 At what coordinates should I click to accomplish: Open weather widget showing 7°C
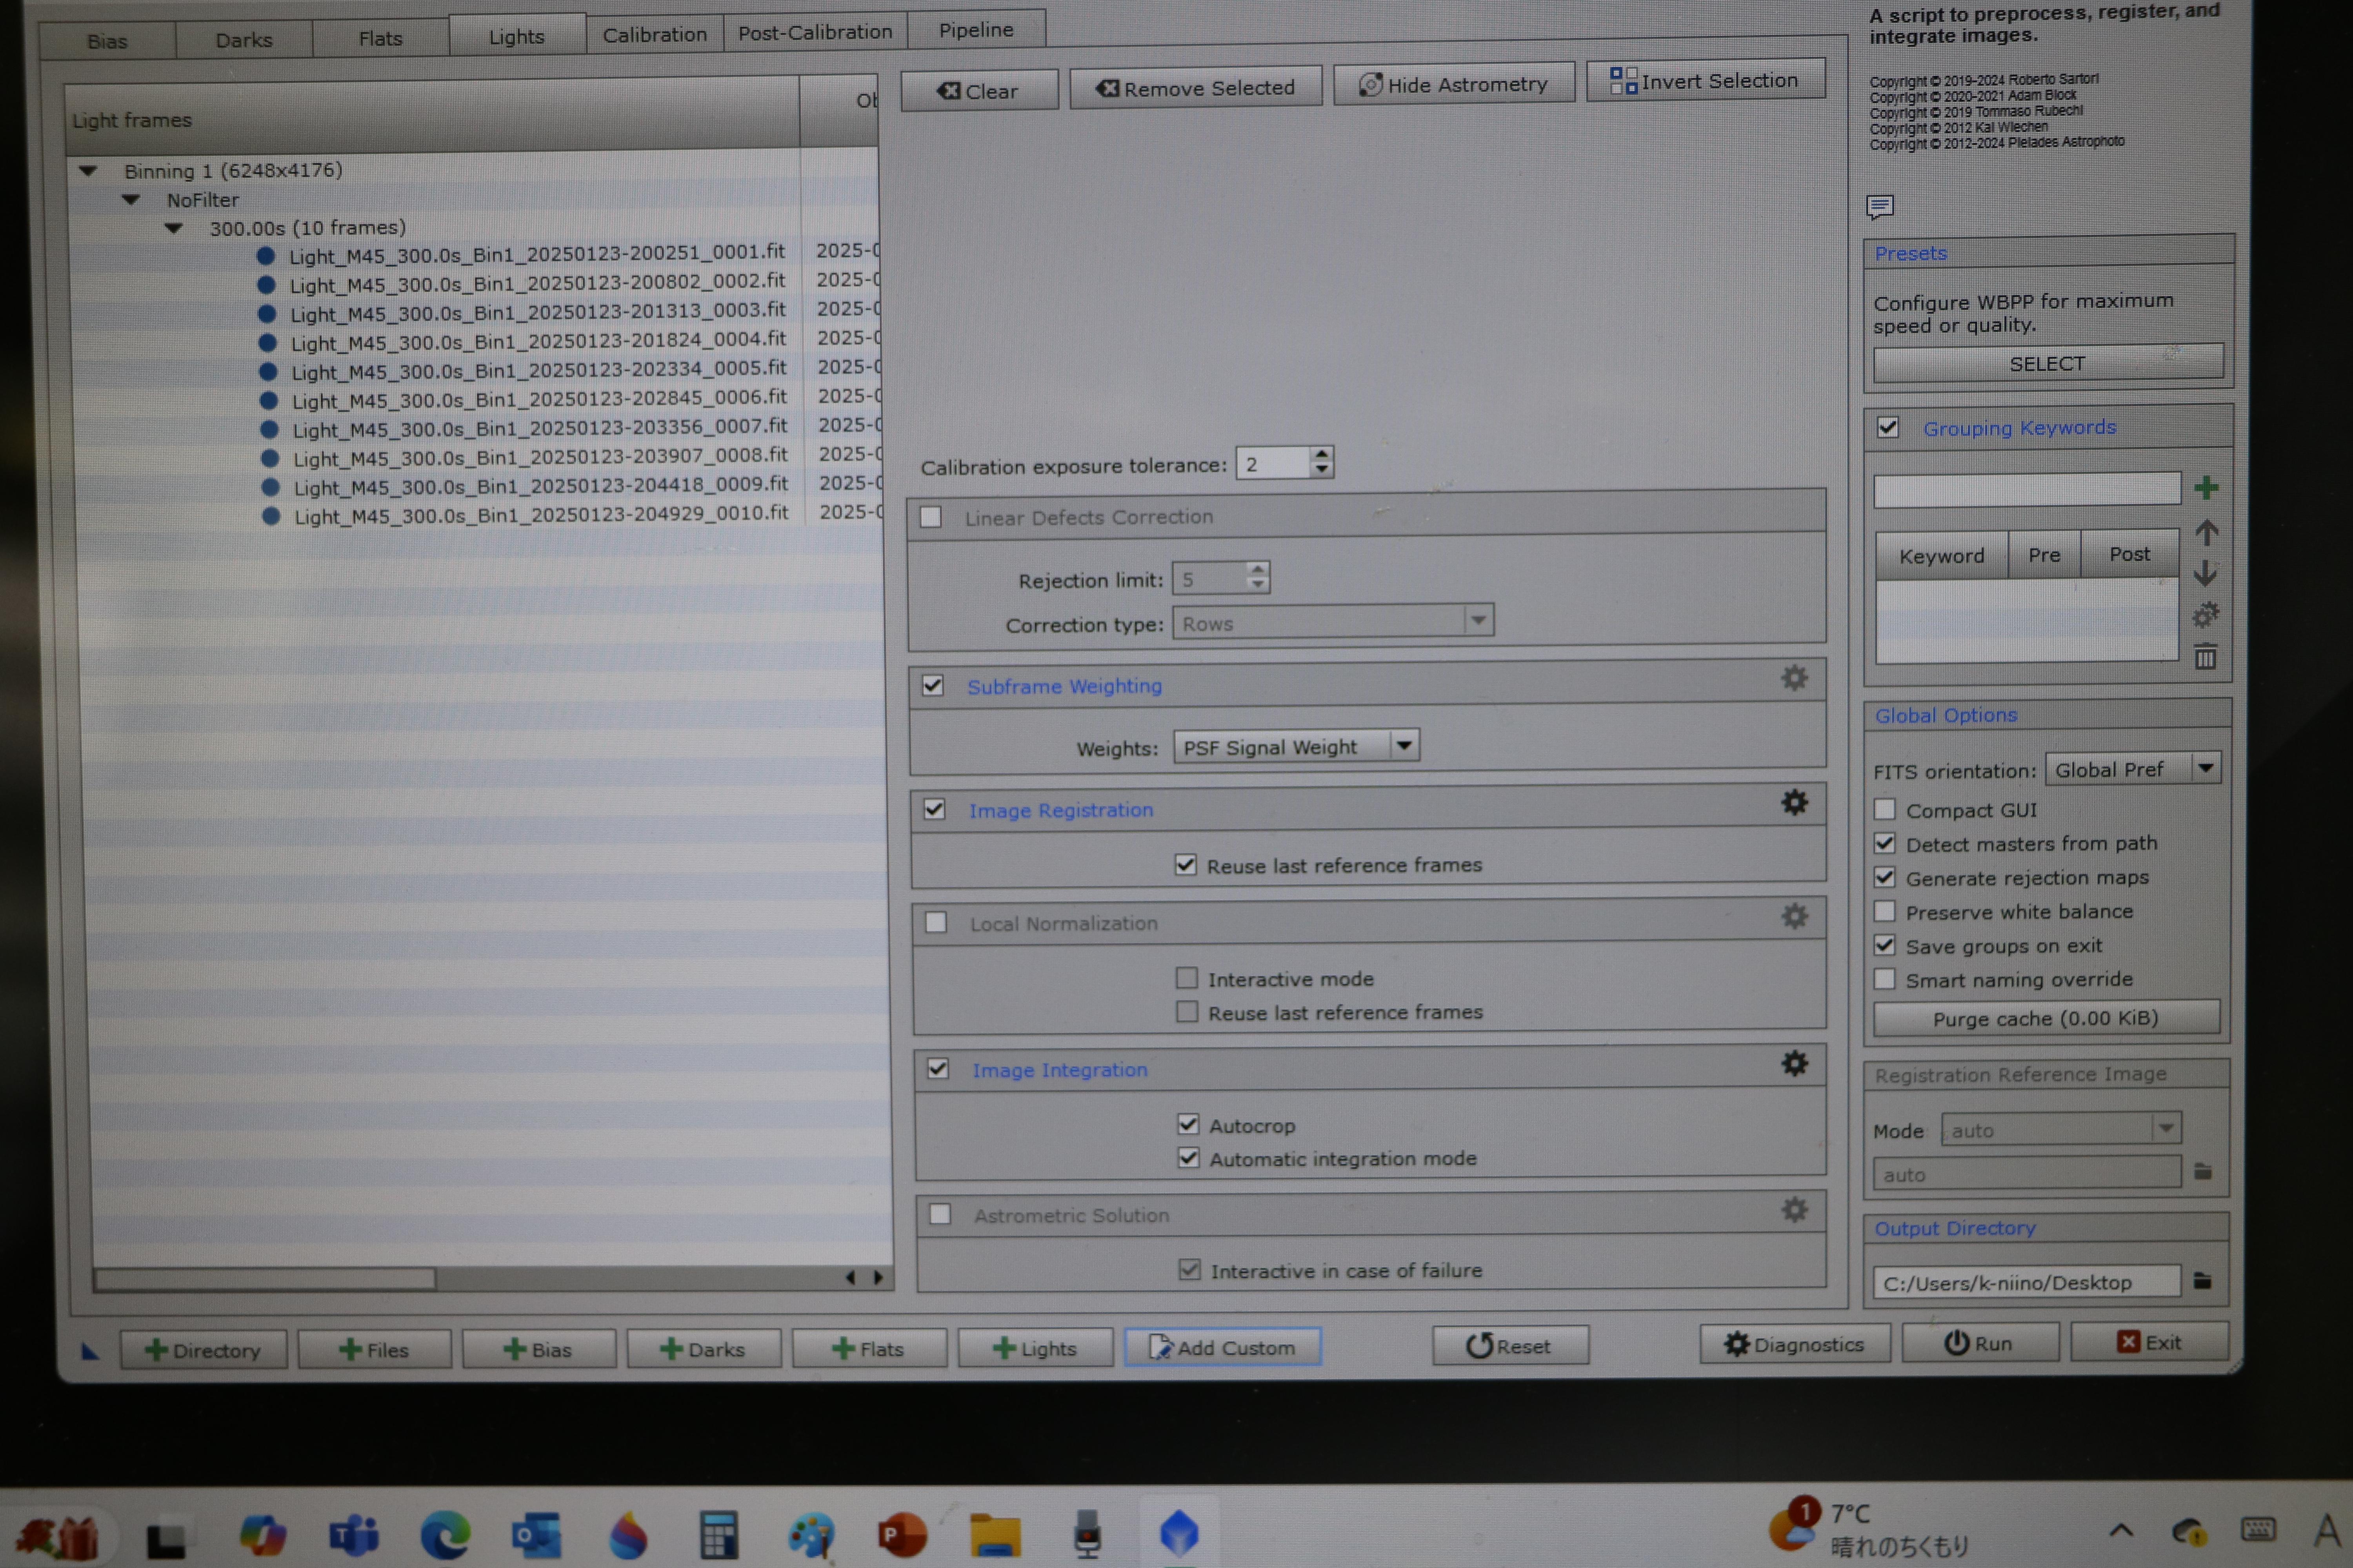click(x=1869, y=1530)
